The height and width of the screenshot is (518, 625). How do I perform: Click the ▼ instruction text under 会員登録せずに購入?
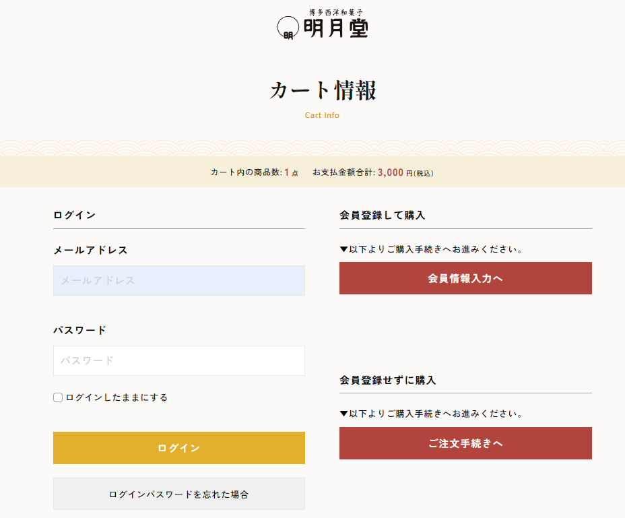pos(432,414)
